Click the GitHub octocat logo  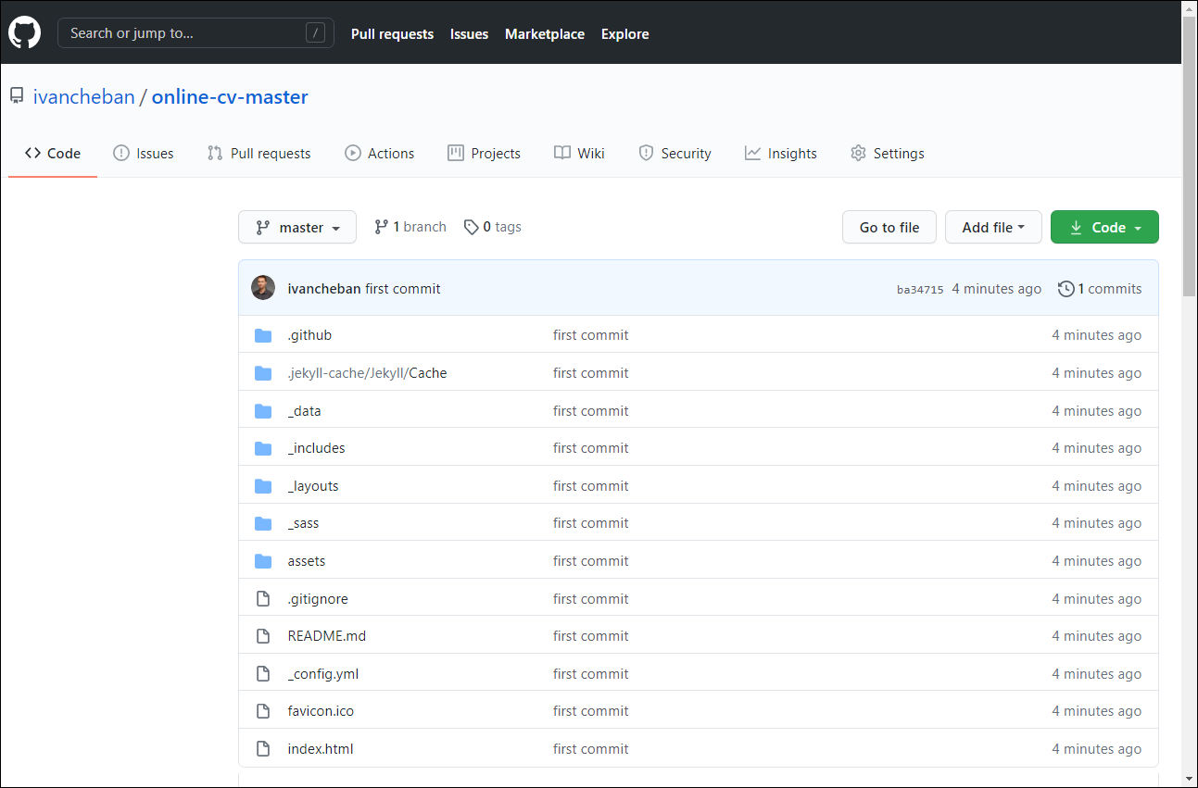(x=25, y=33)
